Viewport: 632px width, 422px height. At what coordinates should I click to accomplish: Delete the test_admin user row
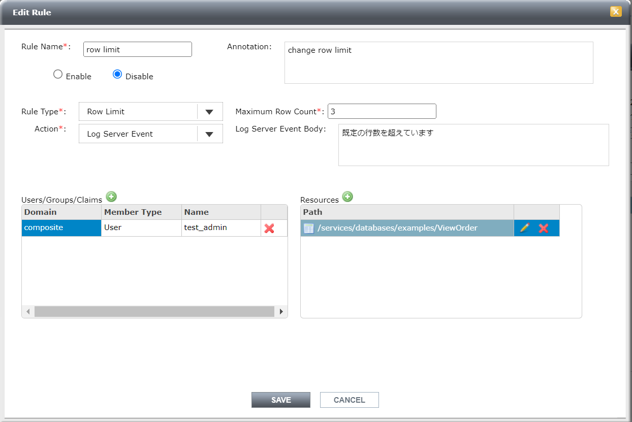[269, 229]
